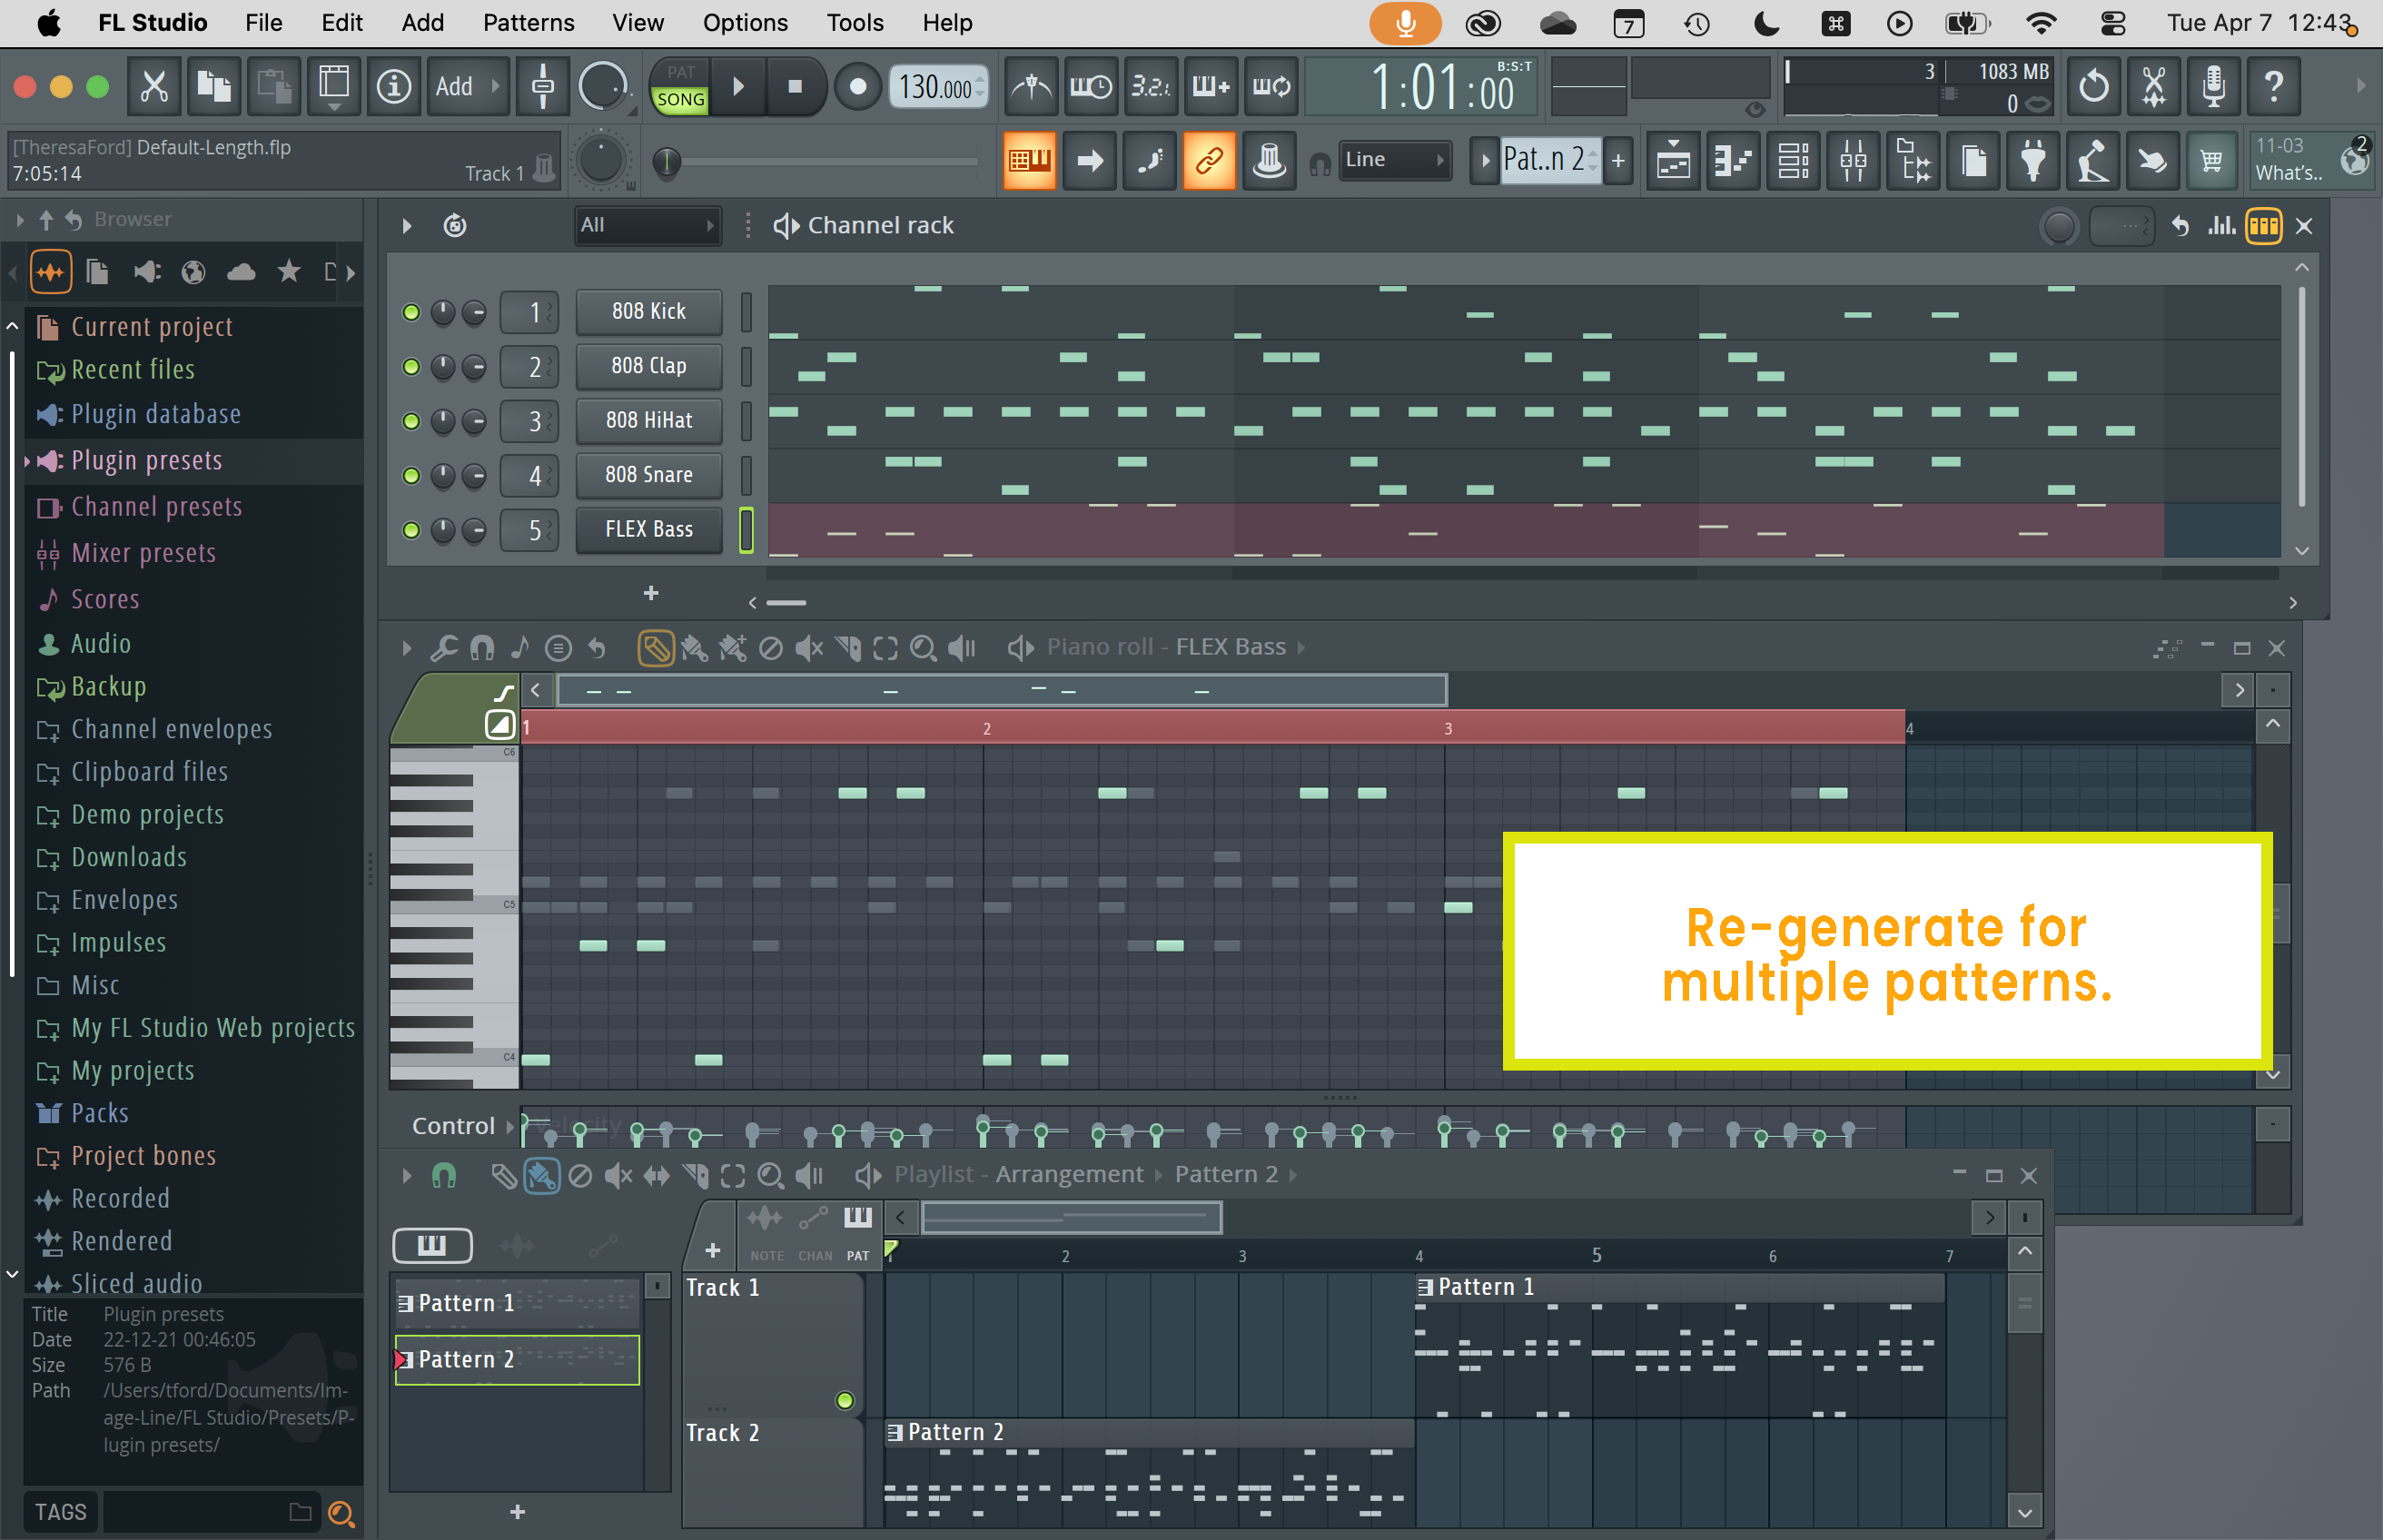The image size is (2383, 1540).
Task: Click the 808 Snare channel button
Action: point(649,476)
